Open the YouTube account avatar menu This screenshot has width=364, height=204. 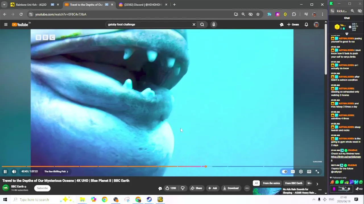[316, 25]
